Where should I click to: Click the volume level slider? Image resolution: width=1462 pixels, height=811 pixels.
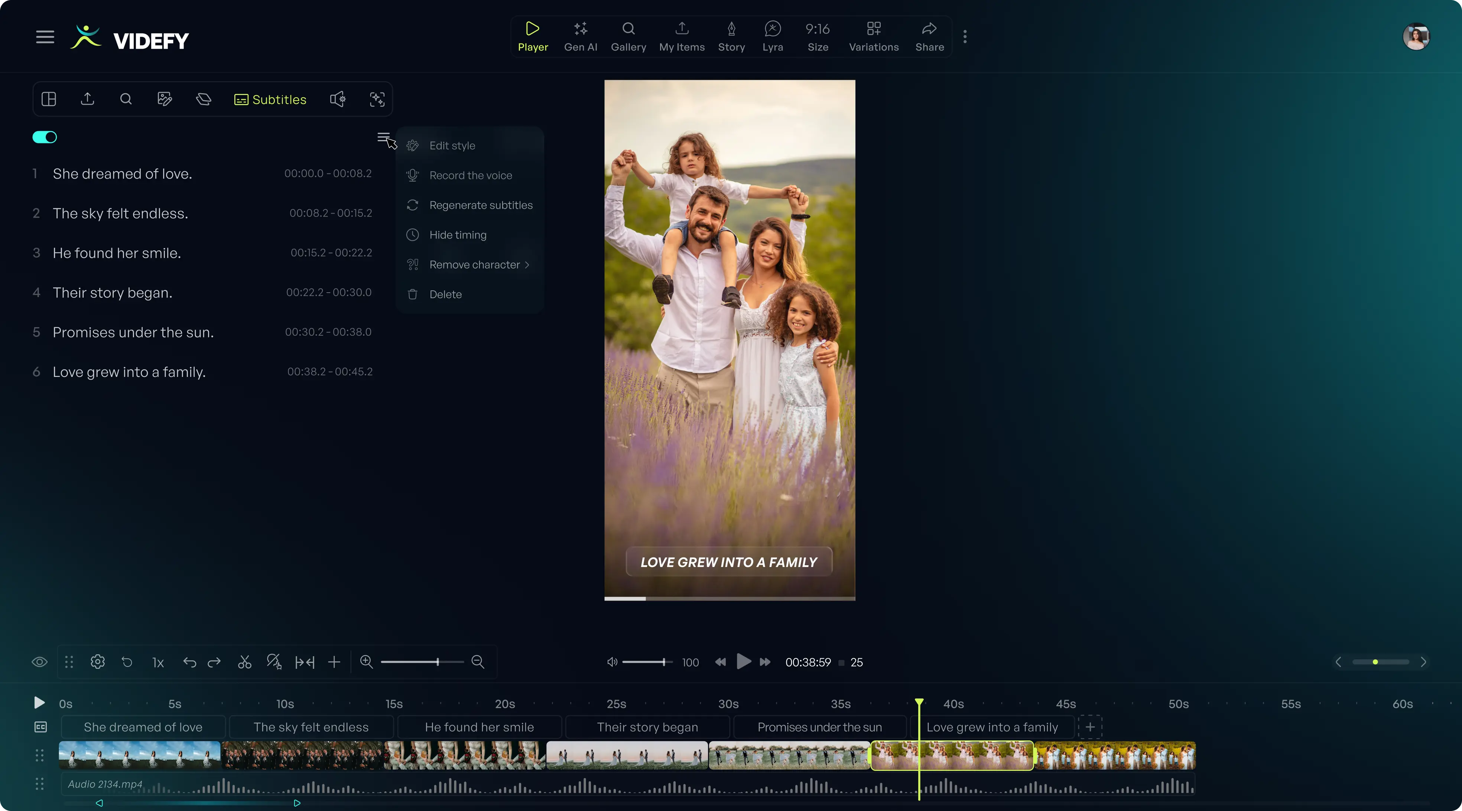[647, 662]
